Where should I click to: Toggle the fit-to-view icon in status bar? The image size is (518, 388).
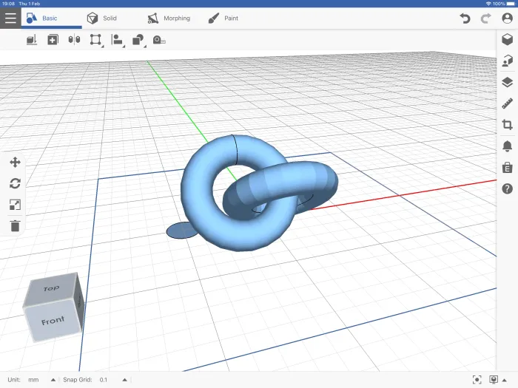(x=477, y=380)
